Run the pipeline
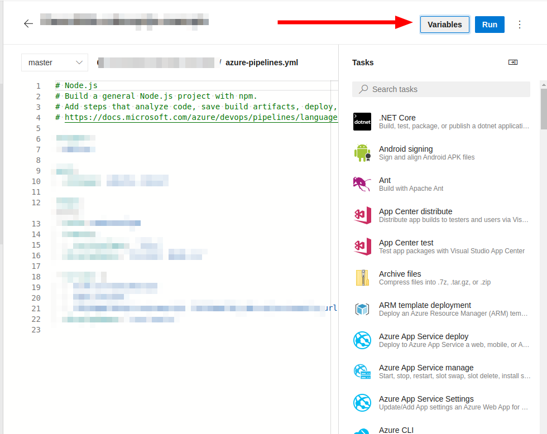547x434 pixels. [490, 25]
